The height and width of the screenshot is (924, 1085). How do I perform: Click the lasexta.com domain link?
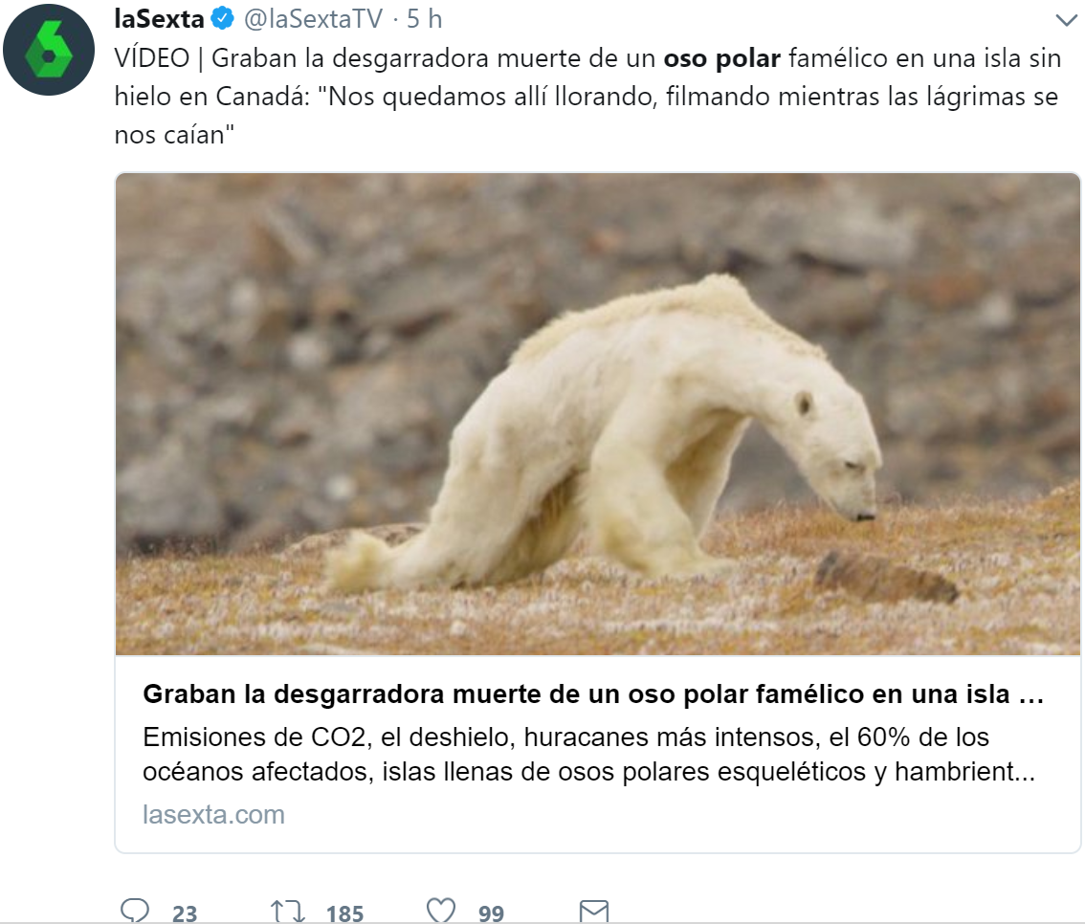[x=213, y=814]
